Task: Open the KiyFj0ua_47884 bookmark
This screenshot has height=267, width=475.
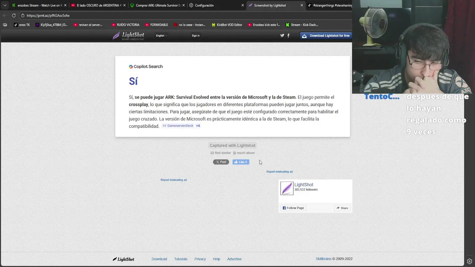Action: [52, 25]
